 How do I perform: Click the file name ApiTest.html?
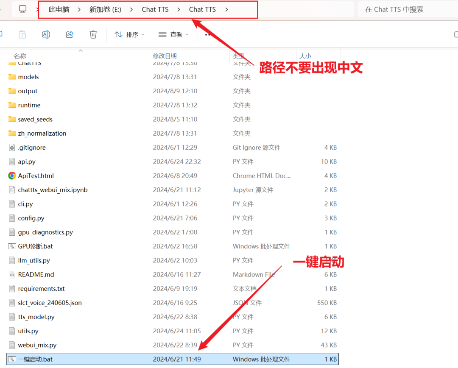(x=36, y=176)
